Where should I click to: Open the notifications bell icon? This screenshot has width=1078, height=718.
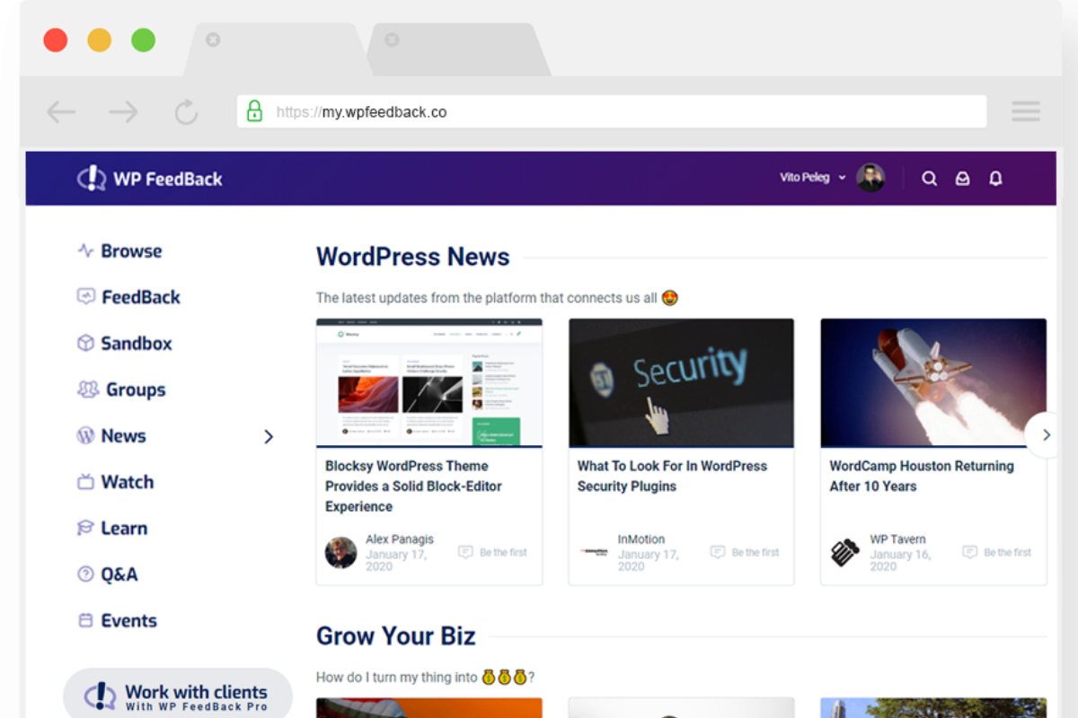point(995,179)
